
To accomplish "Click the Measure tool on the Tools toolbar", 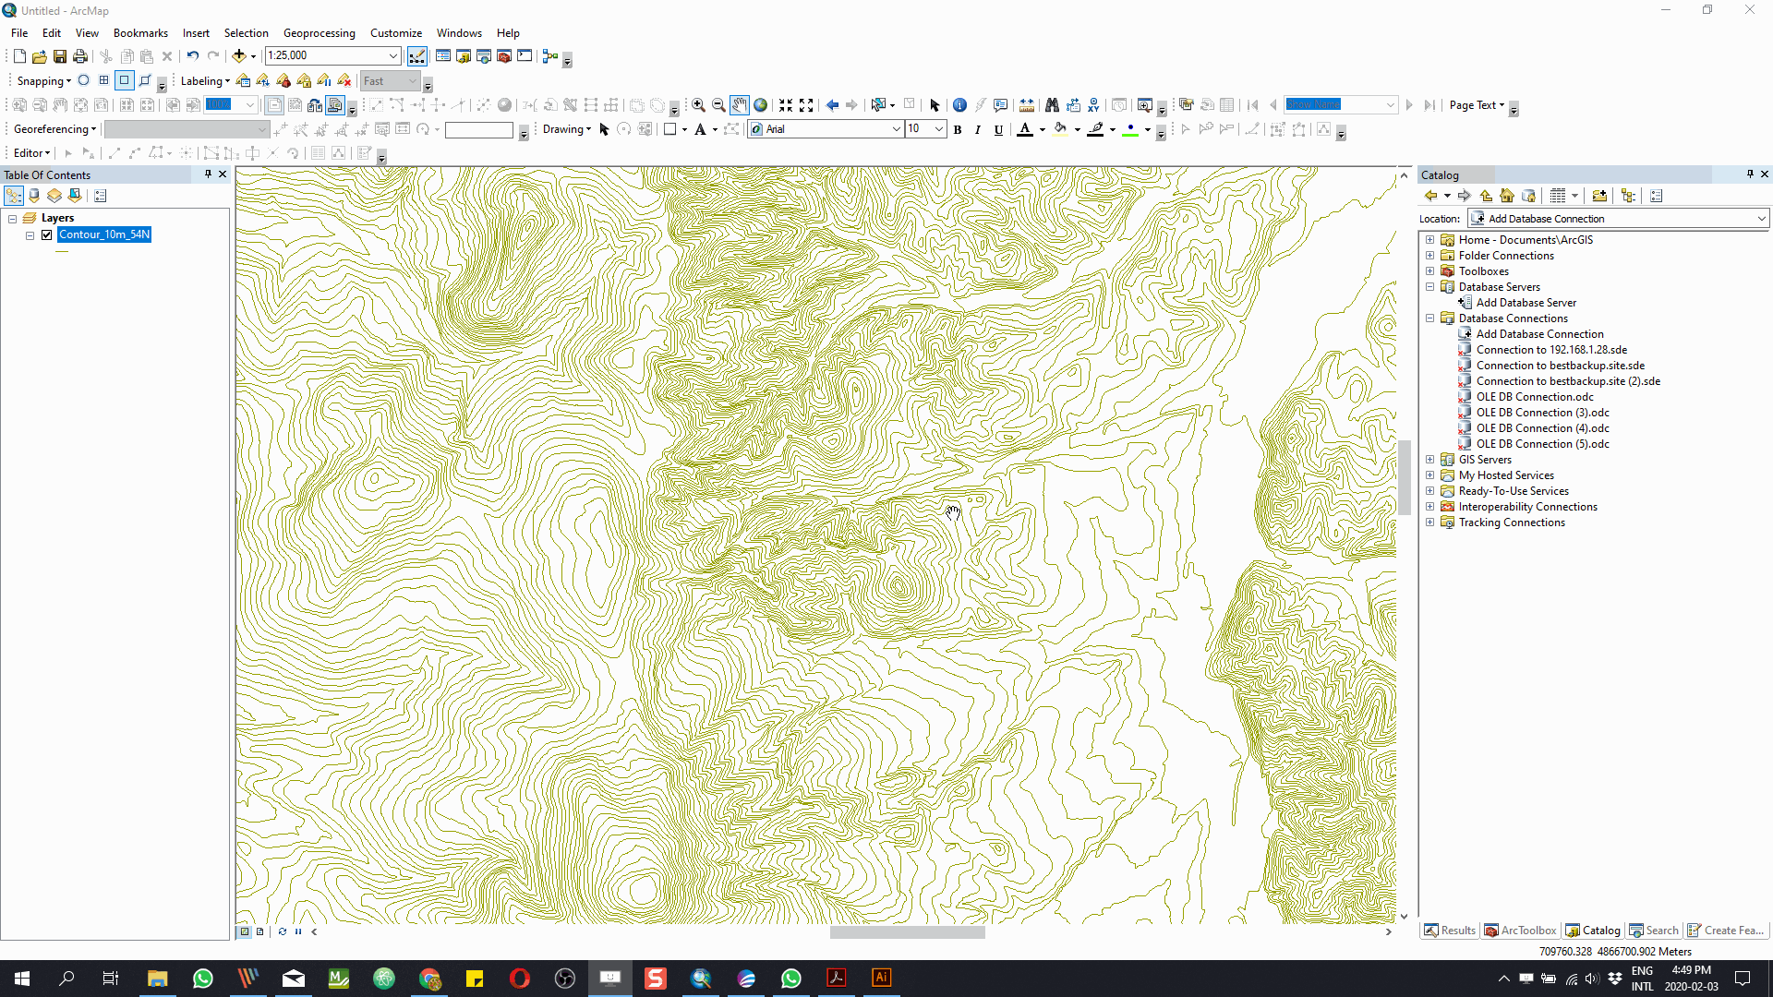I will pos(1027,105).
